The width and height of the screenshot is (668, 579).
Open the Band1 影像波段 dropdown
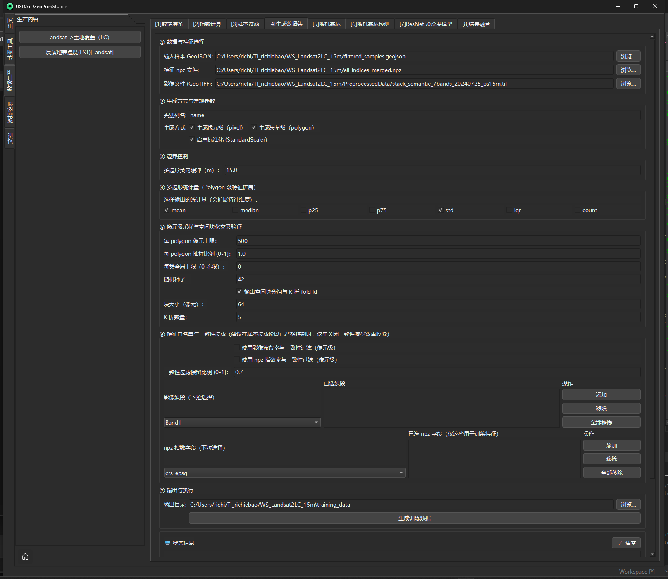[242, 423]
